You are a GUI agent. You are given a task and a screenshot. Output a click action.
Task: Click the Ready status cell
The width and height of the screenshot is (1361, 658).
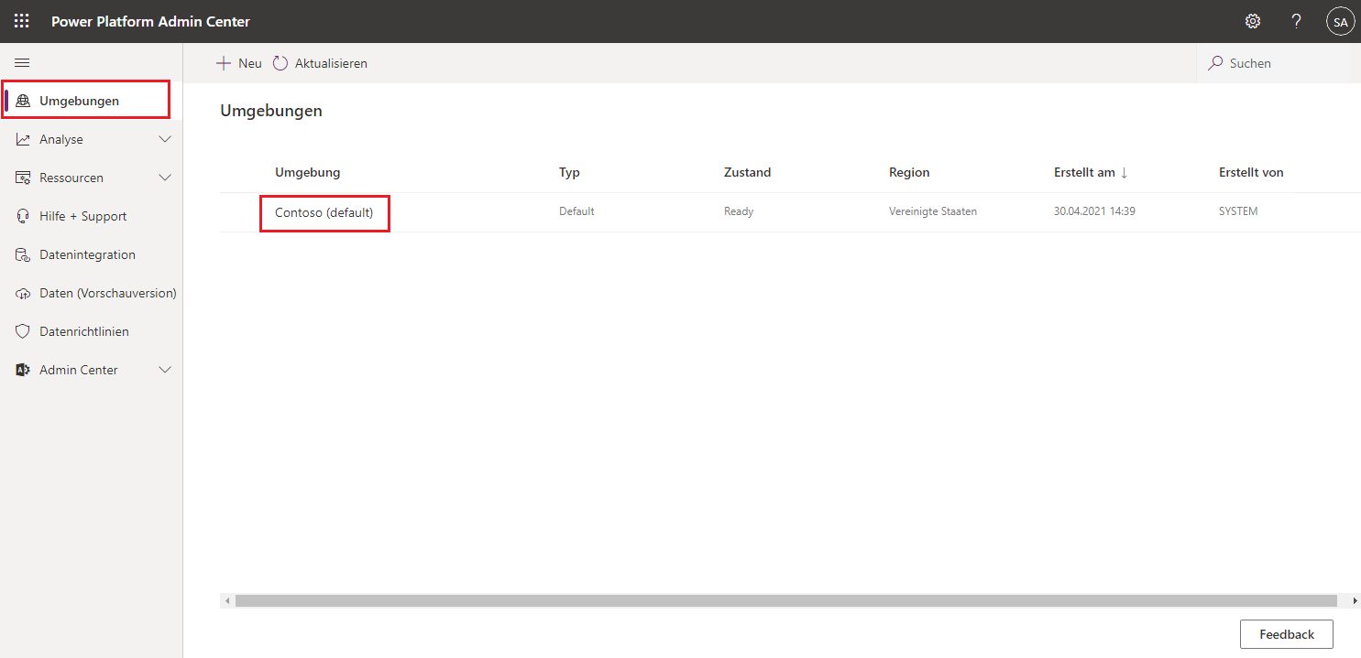point(739,211)
